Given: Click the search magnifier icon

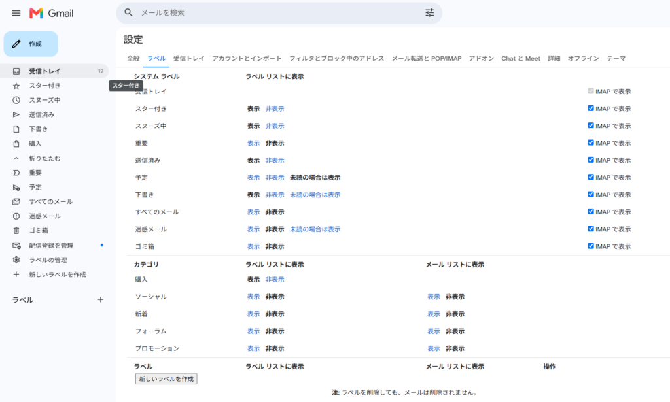Looking at the screenshot, I should (128, 13).
